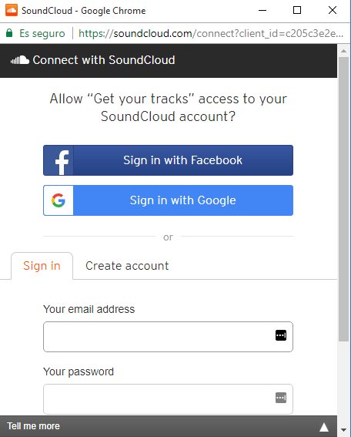Click the green secure padlock icon

[9, 33]
